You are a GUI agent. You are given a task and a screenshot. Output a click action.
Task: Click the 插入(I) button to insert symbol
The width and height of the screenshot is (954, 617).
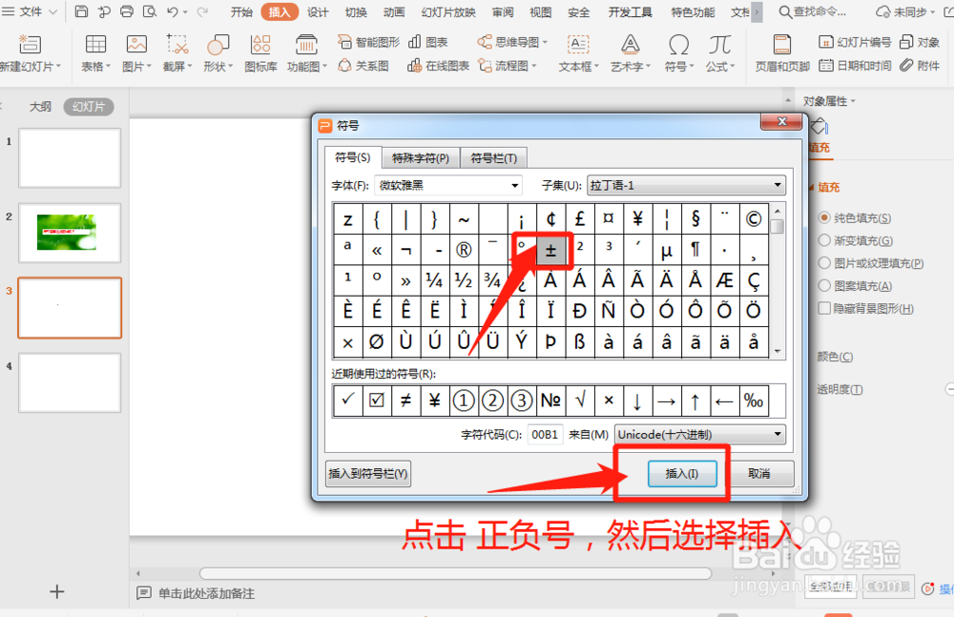pyautogui.click(x=683, y=473)
